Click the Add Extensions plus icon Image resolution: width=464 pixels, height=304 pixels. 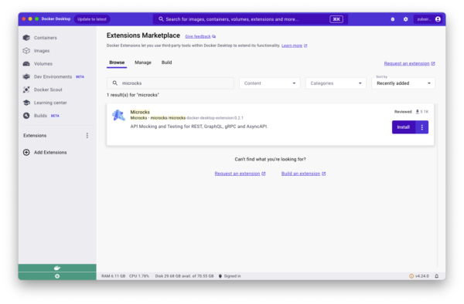26,152
